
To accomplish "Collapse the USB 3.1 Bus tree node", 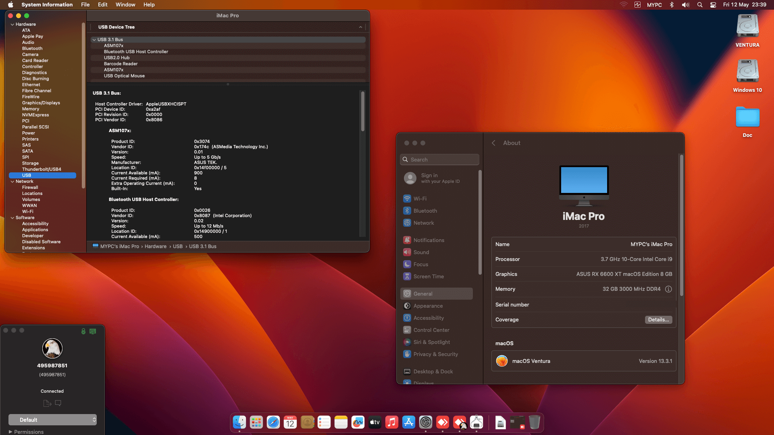I will pyautogui.click(x=94, y=40).
